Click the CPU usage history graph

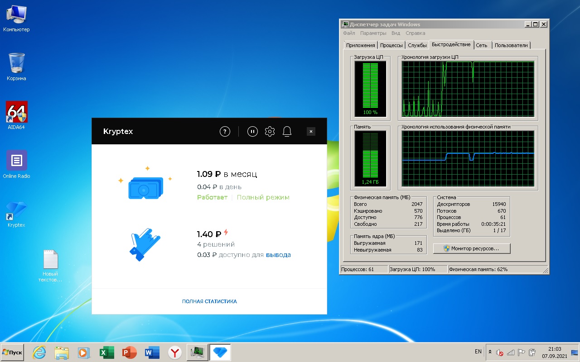pos(469,89)
